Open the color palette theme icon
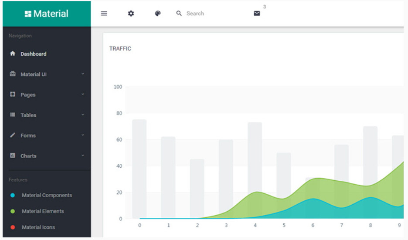 (x=158, y=13)
